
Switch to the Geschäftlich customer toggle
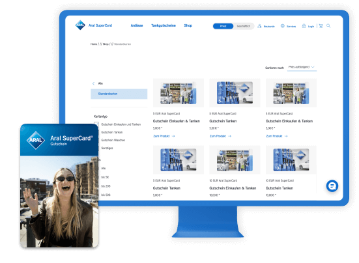[x=244, y=26]
